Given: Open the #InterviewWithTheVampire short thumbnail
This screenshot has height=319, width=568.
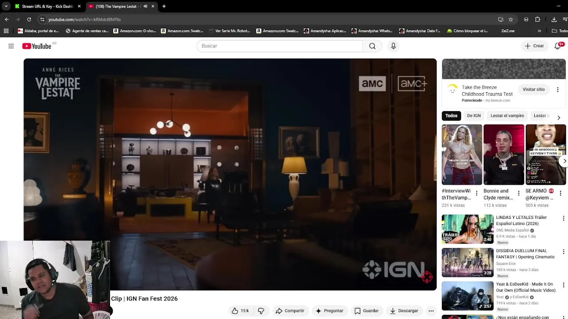Looking at the screenshot, I should point(462,155).
